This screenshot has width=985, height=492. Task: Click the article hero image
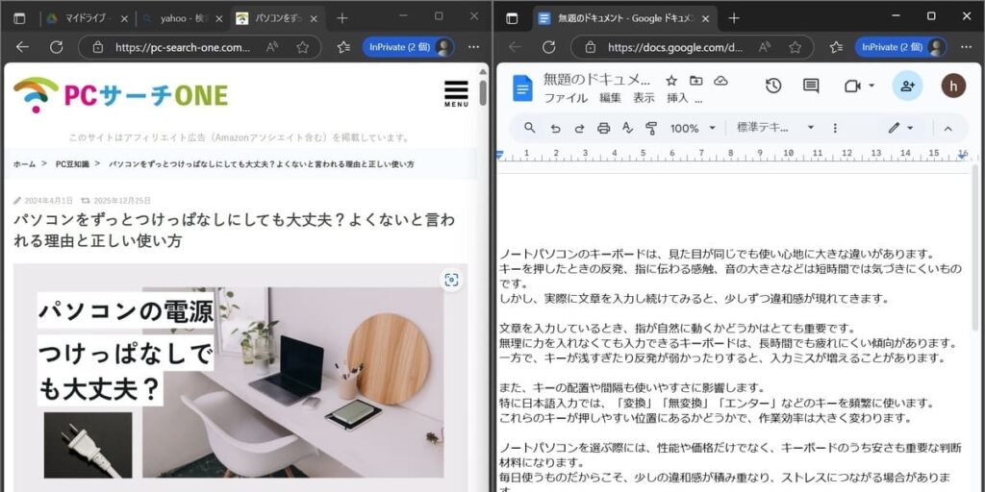point(240,377)
